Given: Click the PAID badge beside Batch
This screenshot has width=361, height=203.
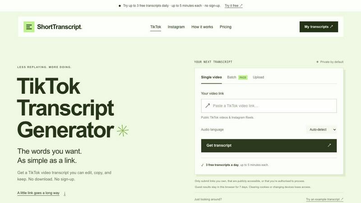Looking at the screenshot, I should [x=243, y=78].
